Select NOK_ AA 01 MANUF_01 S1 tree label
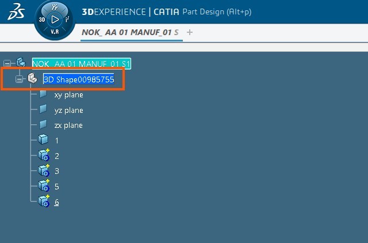 [x=81, y=64]
